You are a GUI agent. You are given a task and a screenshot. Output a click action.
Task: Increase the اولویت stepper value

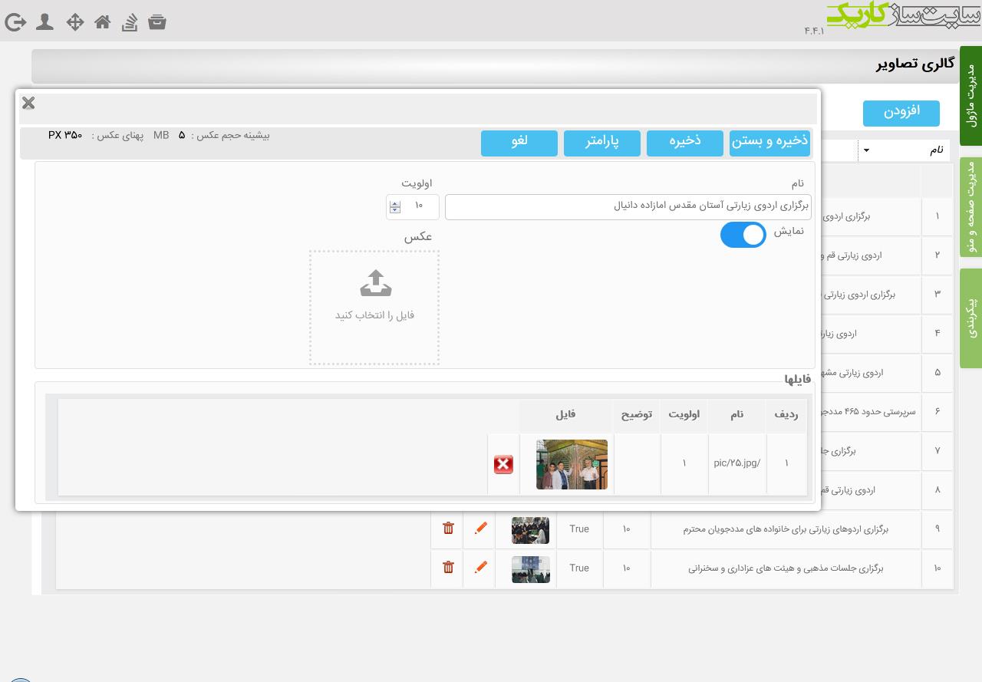395,203
